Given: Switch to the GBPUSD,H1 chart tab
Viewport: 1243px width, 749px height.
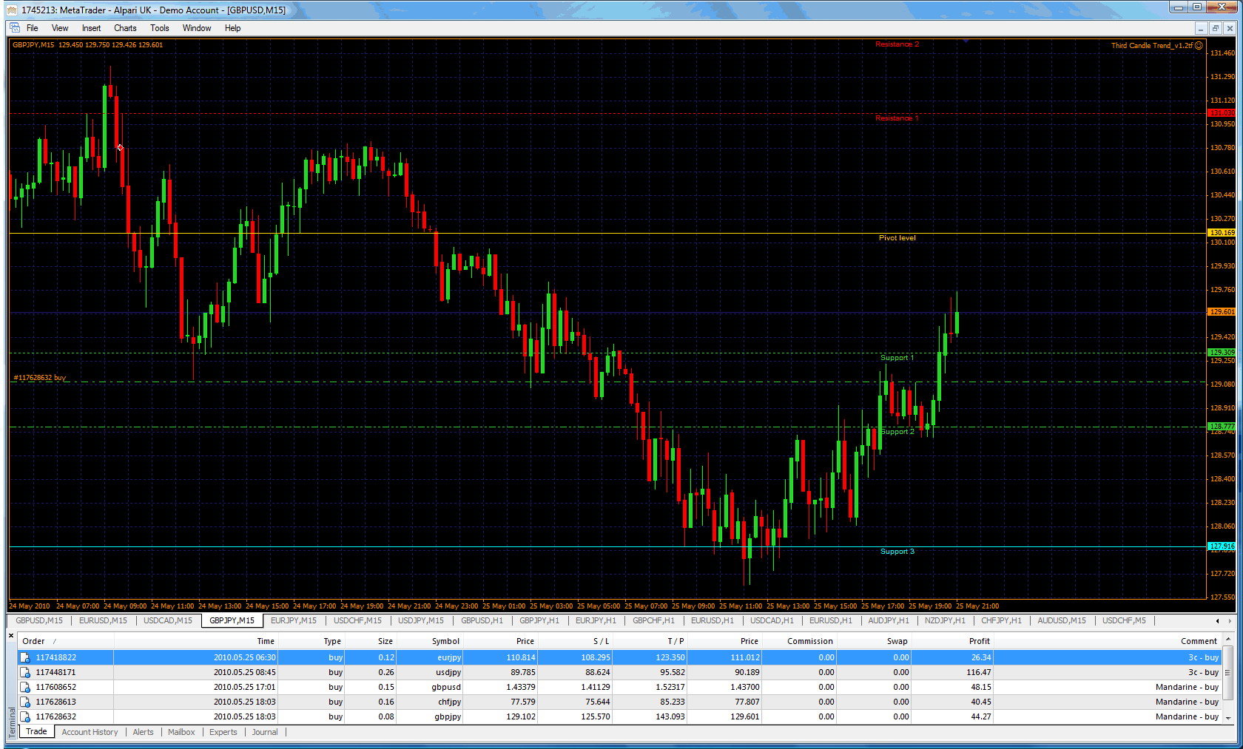Looking at the screenshot, I should click(x=482, y=620).
